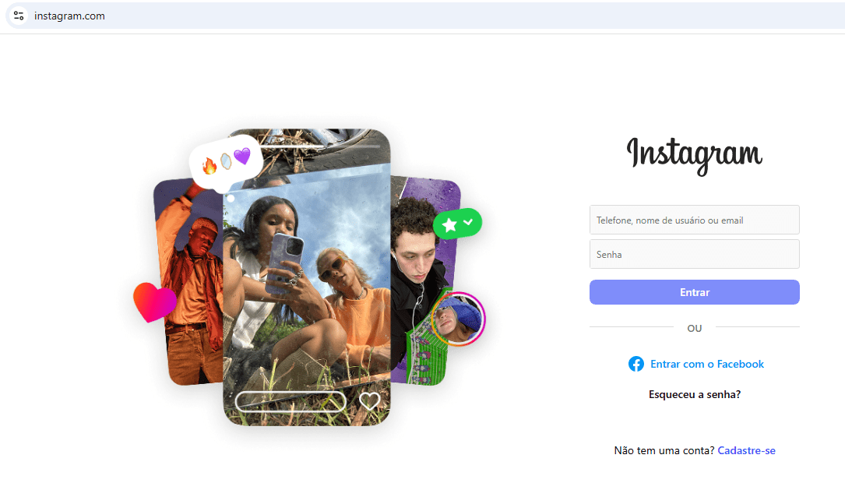The width and height of the screenshot is (845, 483).
Task: Open the Esqueceu a senha link
Action: (694, 395)
